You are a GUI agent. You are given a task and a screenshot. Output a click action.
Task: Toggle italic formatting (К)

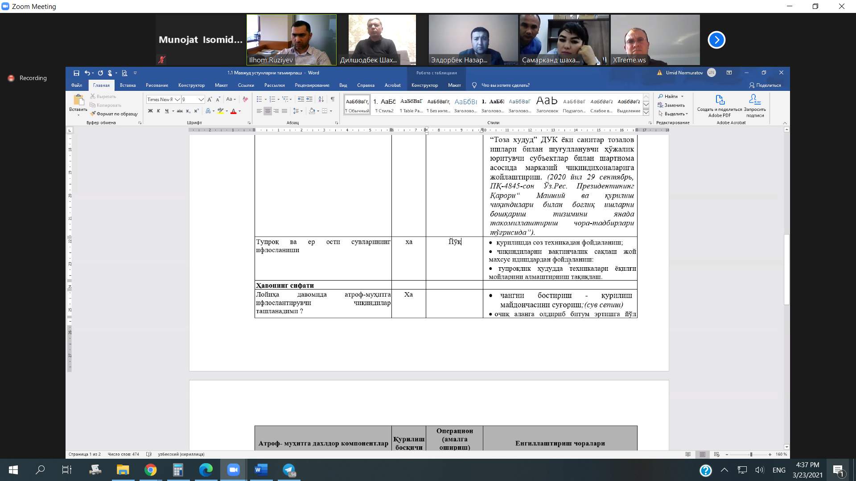pyautogui.click(x=158, y=111)
